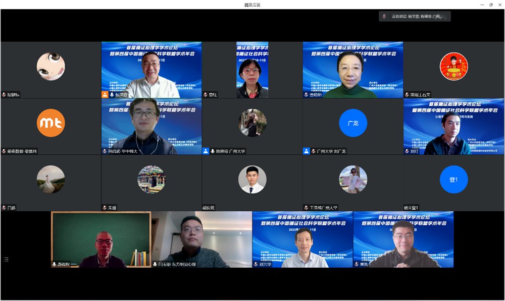Click the orange host icon beside 杨文登

point(105,94)
